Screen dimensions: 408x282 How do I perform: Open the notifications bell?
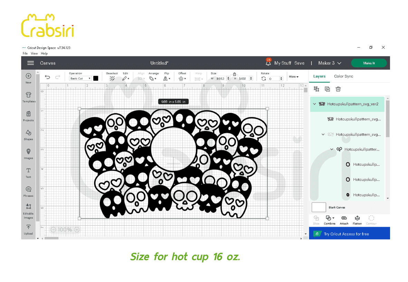click(268, 63)
